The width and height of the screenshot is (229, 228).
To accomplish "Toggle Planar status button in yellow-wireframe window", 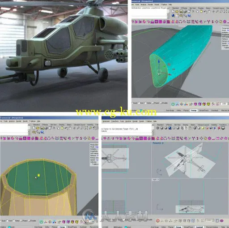I will [x=55, y=227].
